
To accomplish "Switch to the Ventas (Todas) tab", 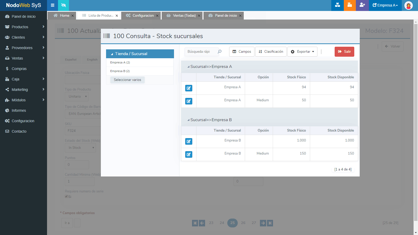I will [184, 16].
